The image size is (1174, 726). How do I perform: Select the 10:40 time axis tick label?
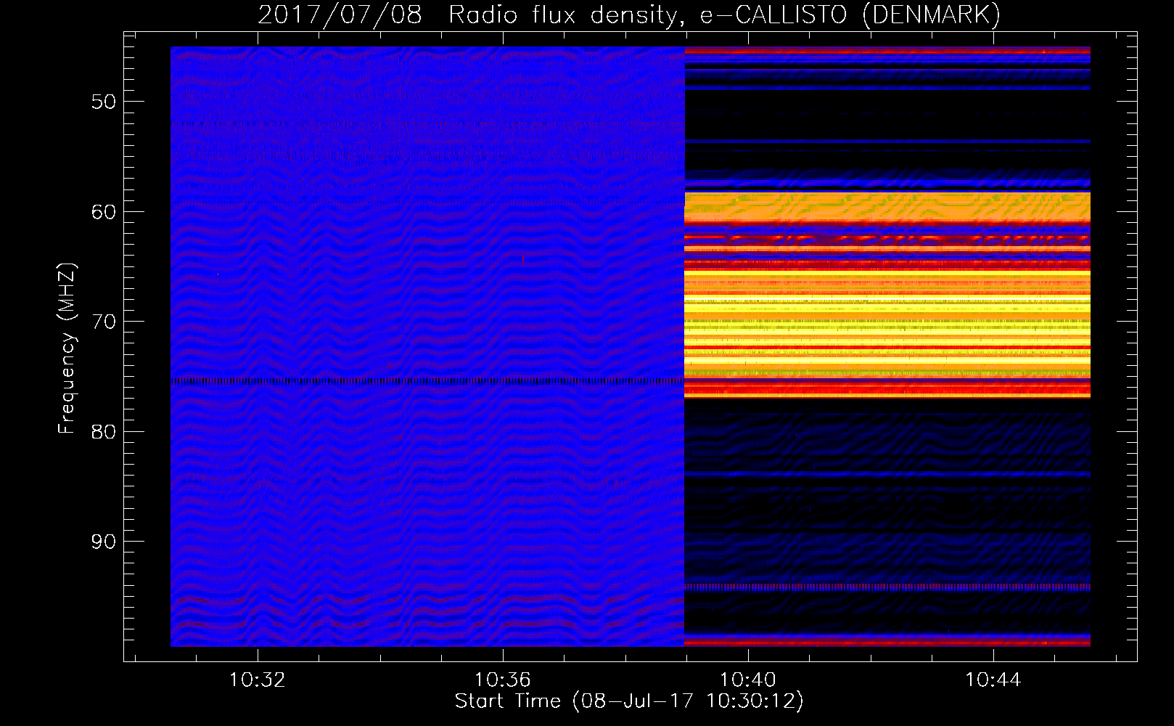(747, 680)
